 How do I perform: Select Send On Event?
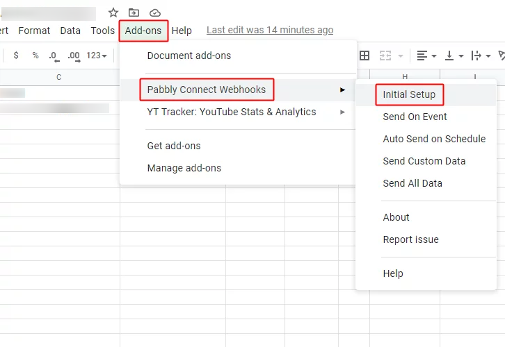(x=426, y=117)
